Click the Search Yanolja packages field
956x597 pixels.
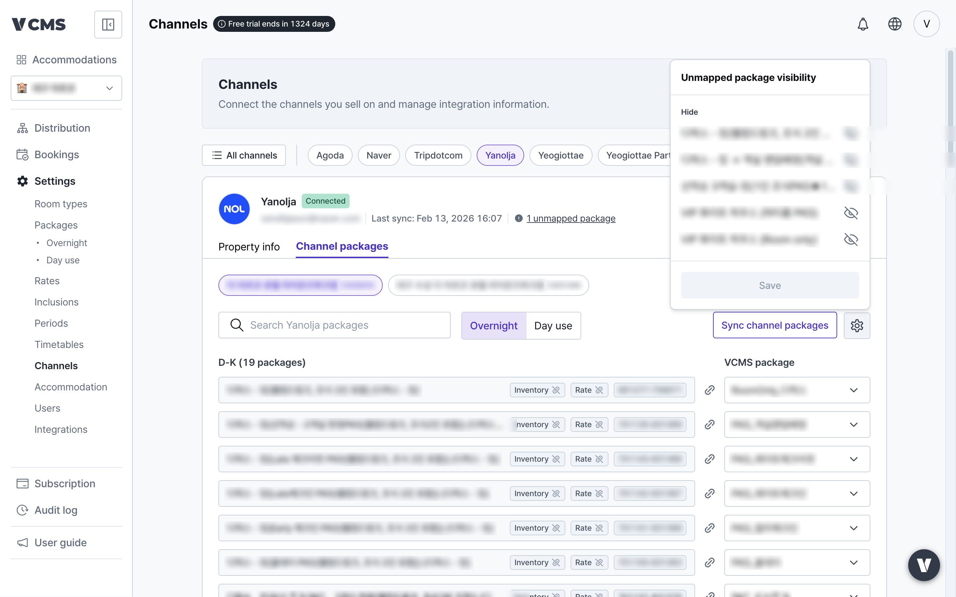pos(334,325)
